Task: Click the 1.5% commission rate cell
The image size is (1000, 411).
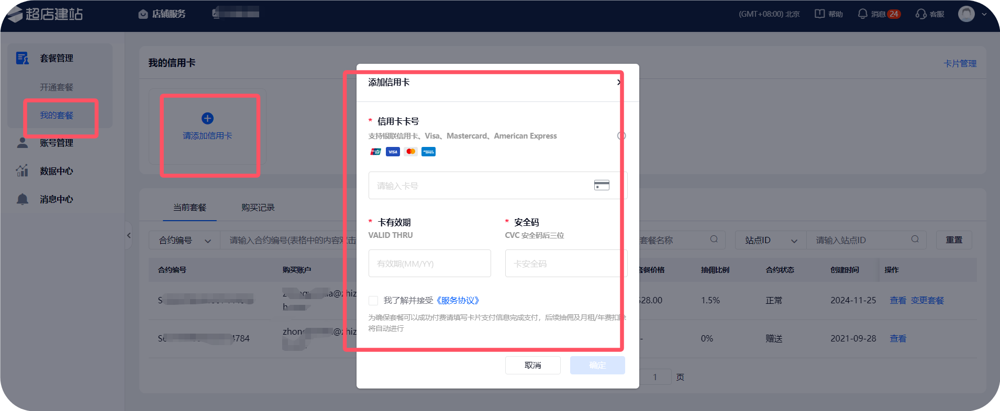Action: (710, 300)
